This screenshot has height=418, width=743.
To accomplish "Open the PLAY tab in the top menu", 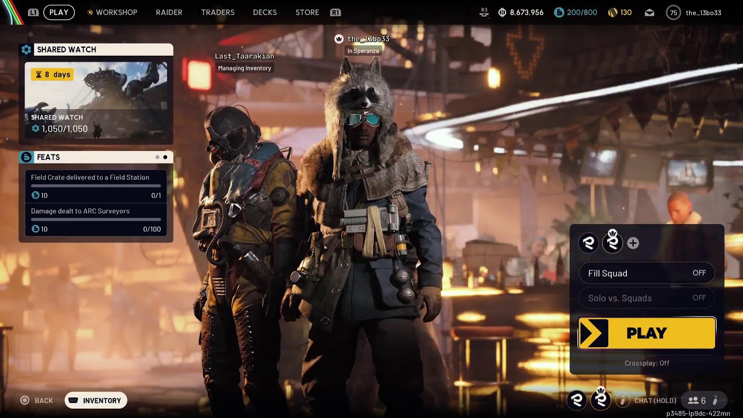I will (59, 12).
